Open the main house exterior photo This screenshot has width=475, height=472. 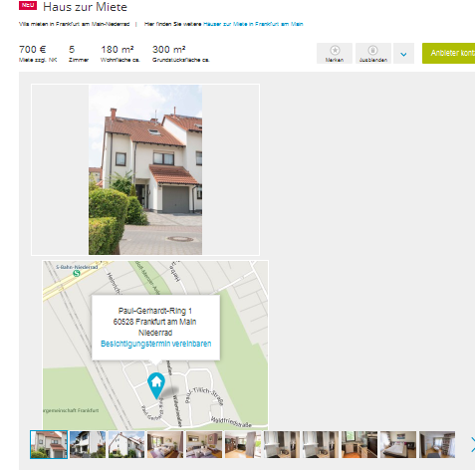pos(145,169)
